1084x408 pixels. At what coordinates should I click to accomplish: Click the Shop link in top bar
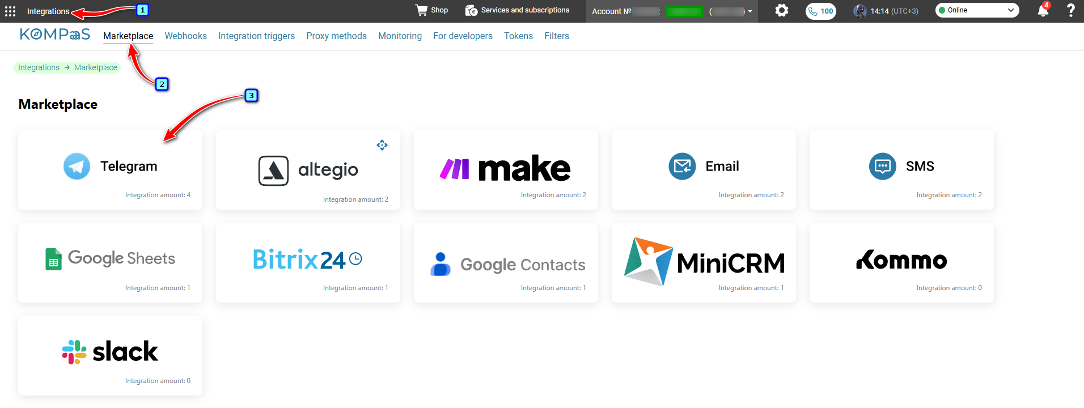pos(439,10)
